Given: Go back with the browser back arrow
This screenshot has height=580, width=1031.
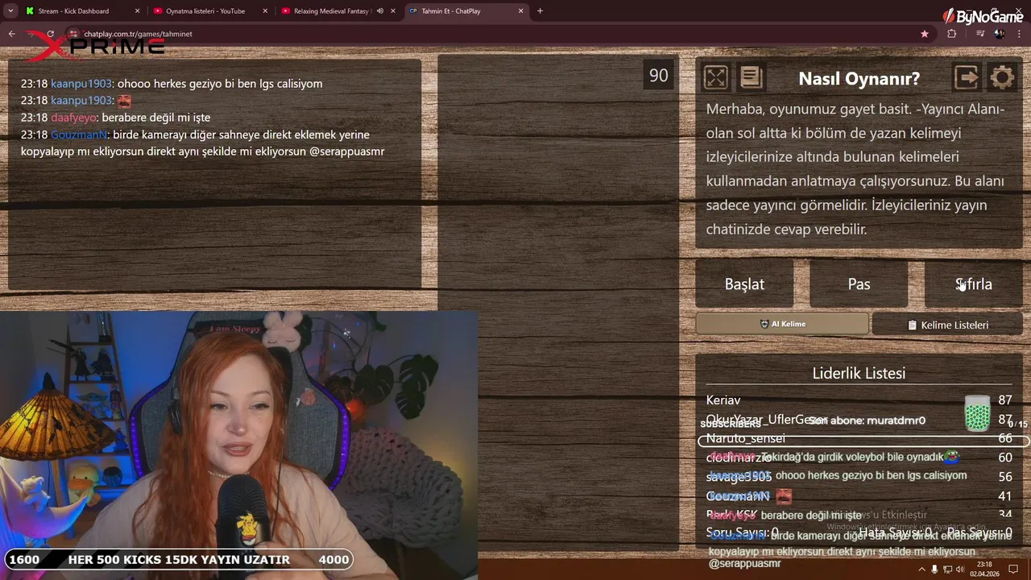Looking at the screenshot, I should point(11,34).
